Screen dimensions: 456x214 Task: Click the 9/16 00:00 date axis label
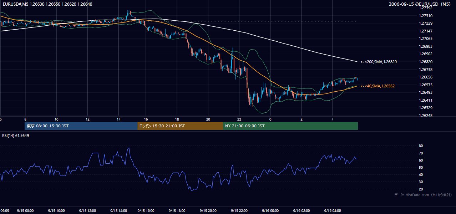coord(270,211)
